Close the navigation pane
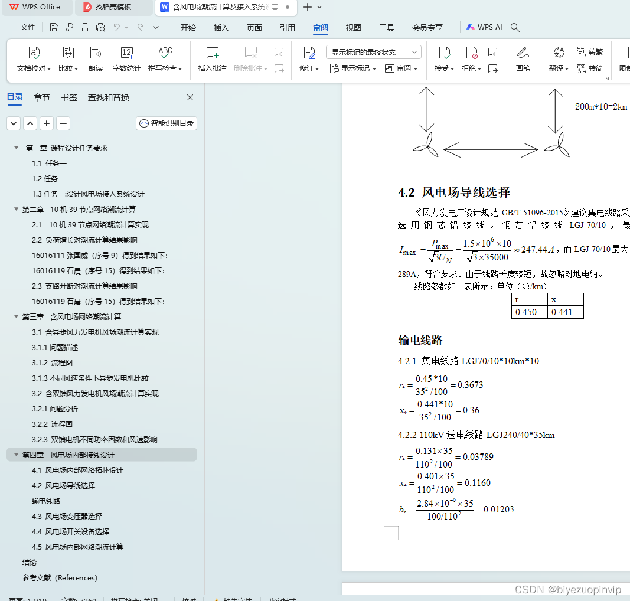The height and width of the screenshot is (601, 630). click(x=190, y=97)
